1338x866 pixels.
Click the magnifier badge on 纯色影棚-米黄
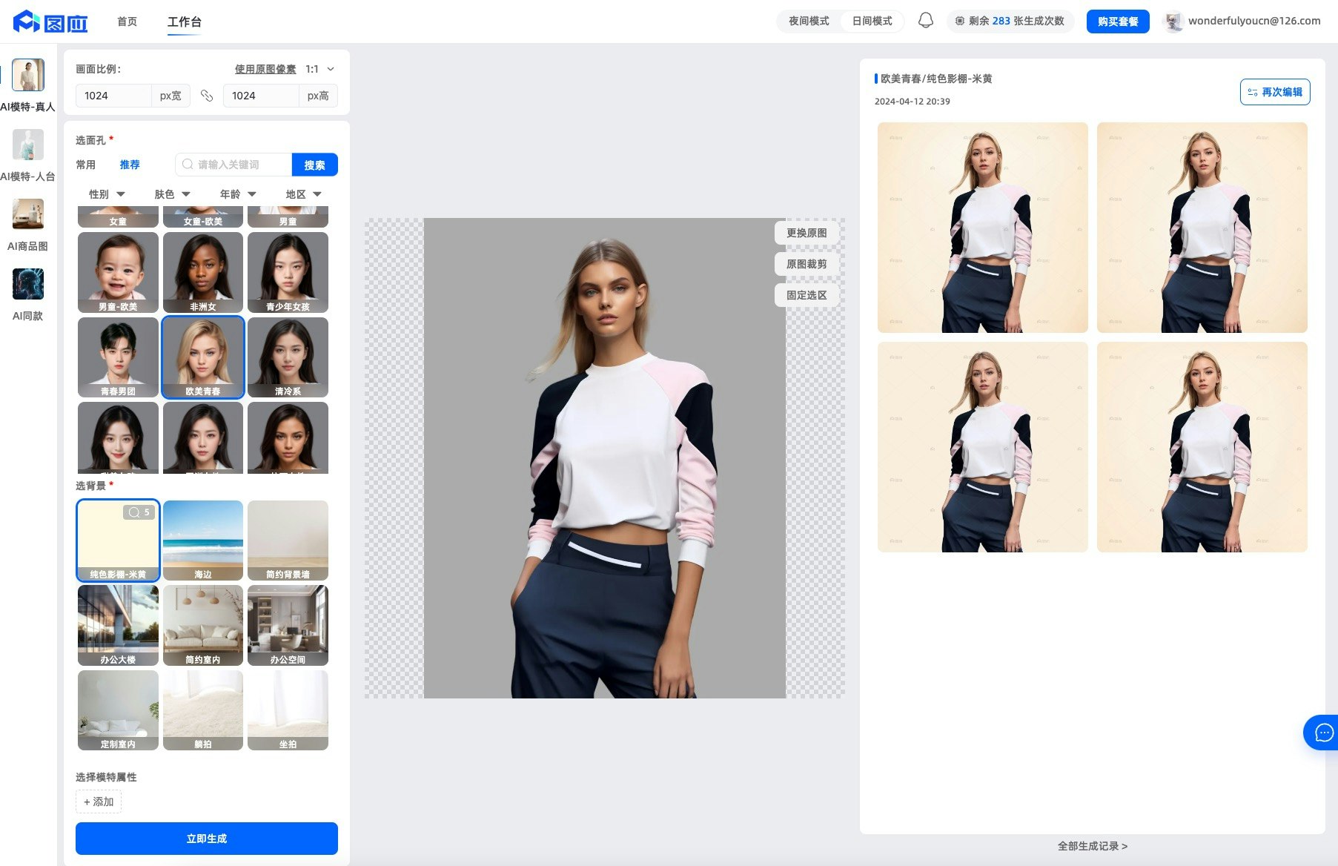point(139,512)
